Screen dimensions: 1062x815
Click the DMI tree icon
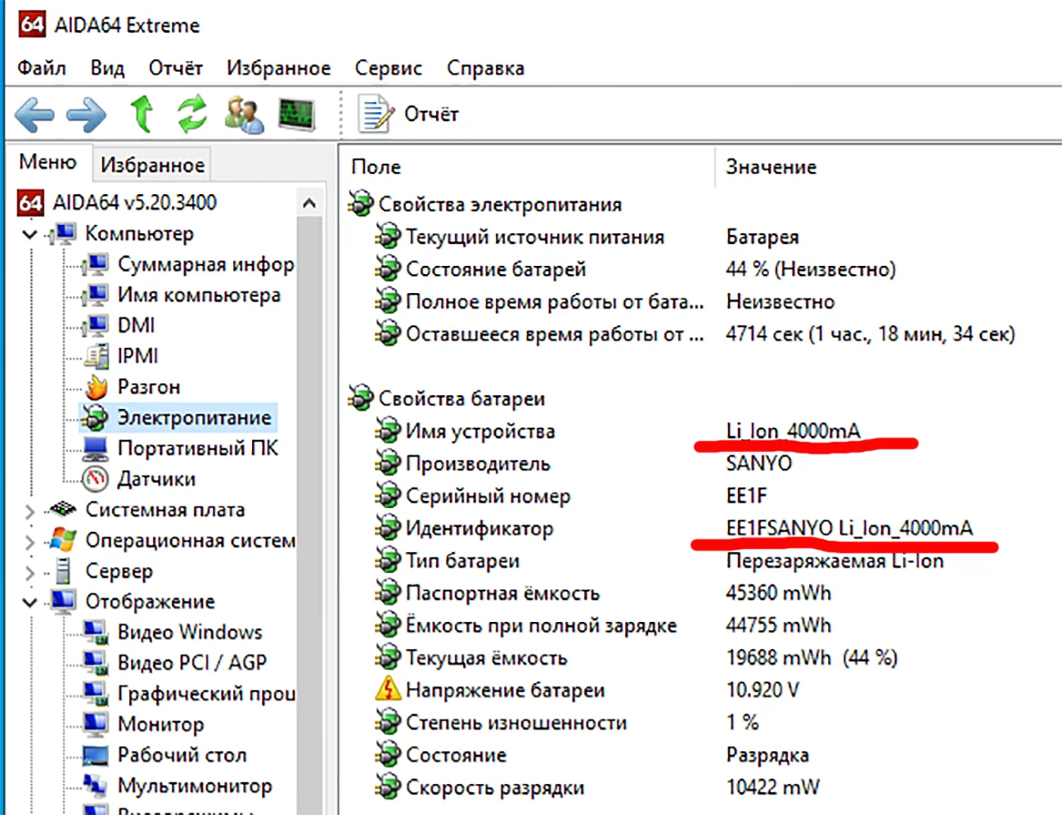(96, 326)
